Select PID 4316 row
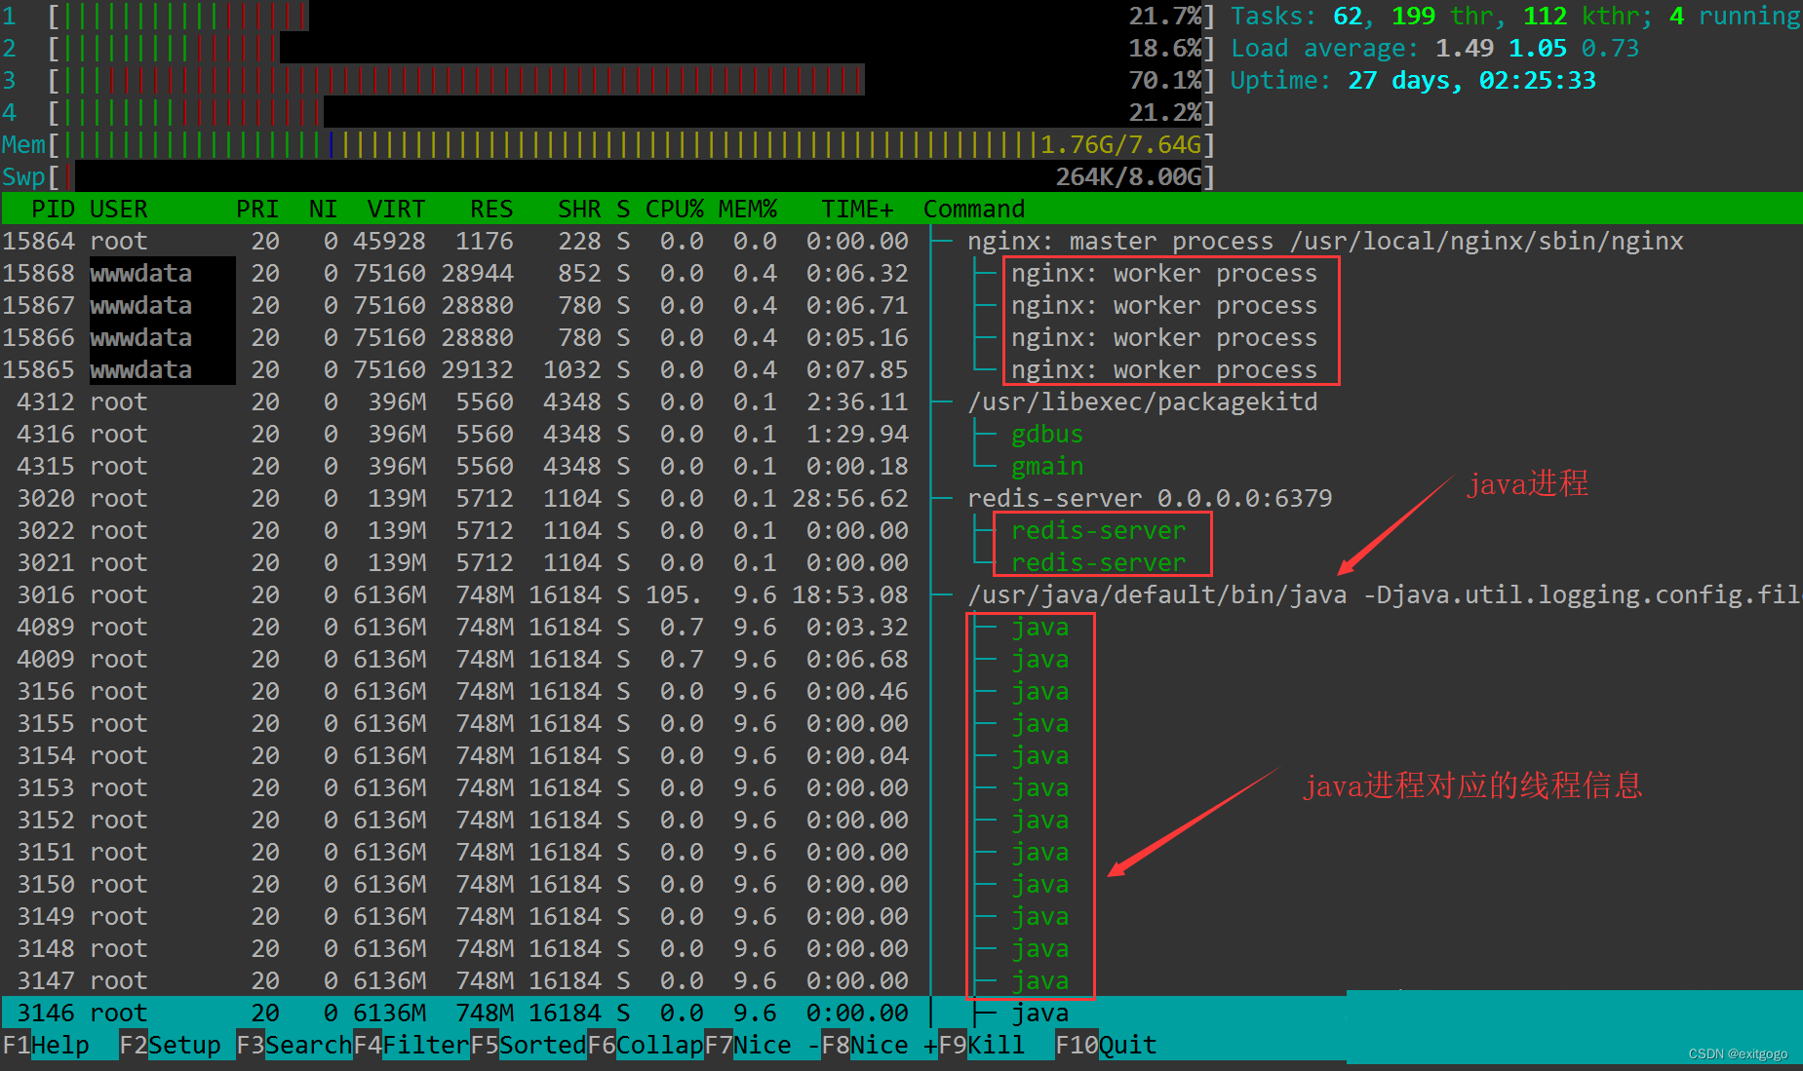 click(x=901, y=434)
